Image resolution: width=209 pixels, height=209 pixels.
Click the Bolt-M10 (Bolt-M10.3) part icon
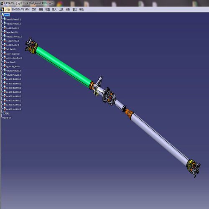point(5,87)
